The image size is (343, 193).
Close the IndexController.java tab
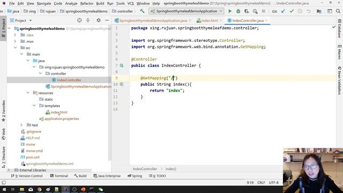click(266, 20)
